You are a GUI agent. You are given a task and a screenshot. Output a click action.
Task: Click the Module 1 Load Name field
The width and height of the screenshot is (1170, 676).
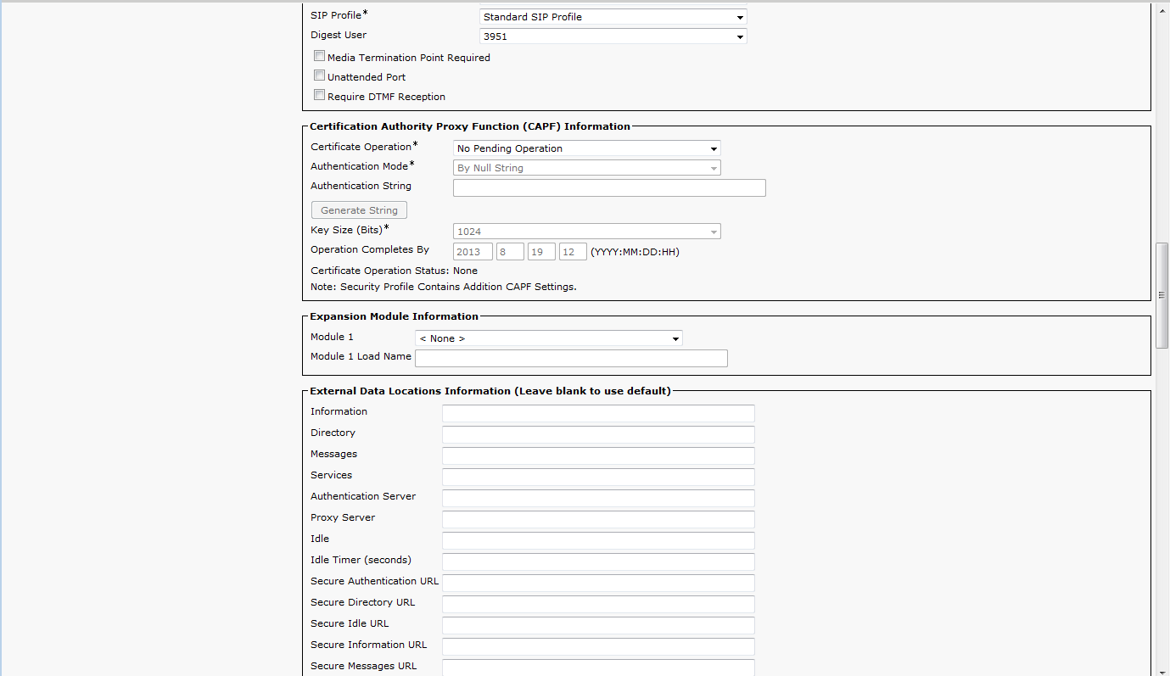[570, 358]
